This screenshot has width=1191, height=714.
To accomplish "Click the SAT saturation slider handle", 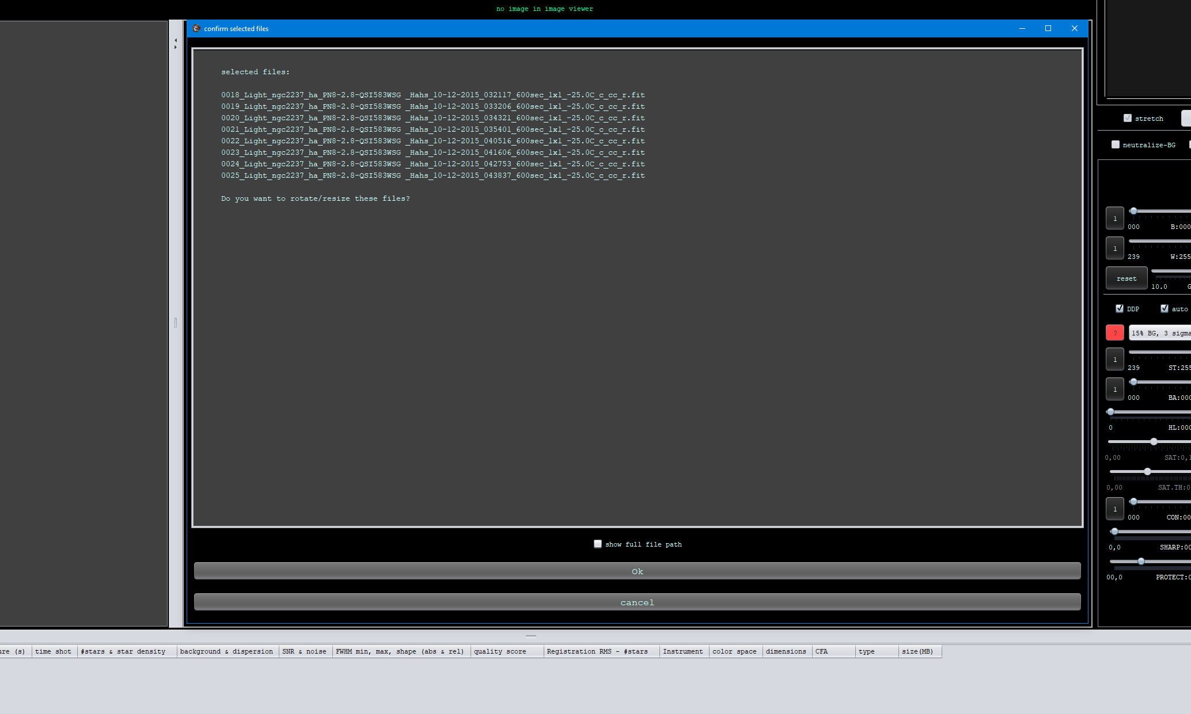I will click(x=1154, y=441).
